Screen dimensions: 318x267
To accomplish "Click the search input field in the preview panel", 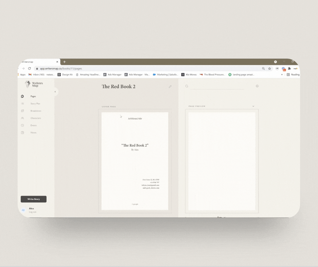I will tap(217, 87).
